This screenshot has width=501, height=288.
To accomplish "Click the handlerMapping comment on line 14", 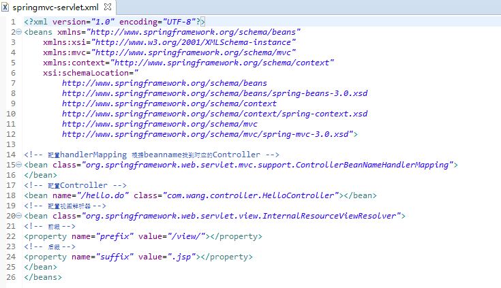I will point(151,155).
